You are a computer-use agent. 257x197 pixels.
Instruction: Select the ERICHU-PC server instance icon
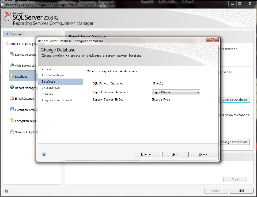[6, 44]
